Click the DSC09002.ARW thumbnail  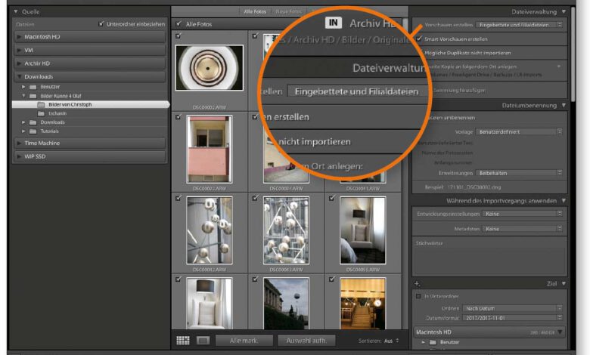click(x=209, y=69)
